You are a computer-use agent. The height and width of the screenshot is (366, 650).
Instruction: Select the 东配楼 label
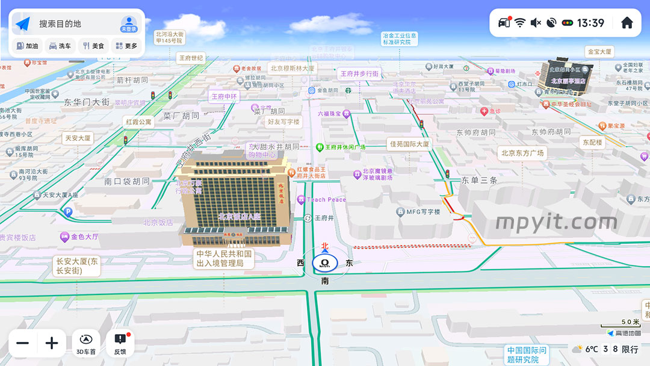pyautogui.click(x=592, y=142)
